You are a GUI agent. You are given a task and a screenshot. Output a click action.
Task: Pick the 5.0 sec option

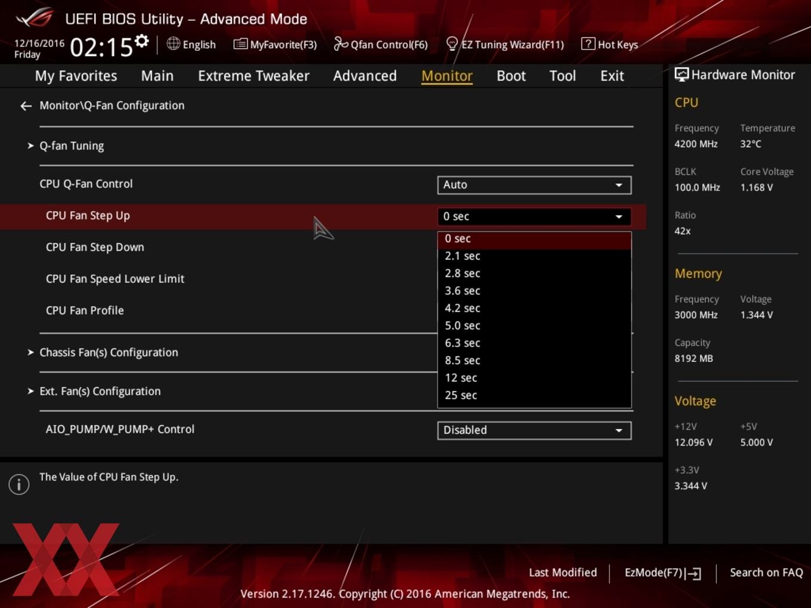click(534, 326)
